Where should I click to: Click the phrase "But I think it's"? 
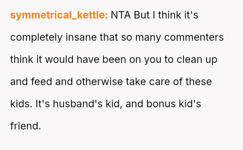(166, 15)
